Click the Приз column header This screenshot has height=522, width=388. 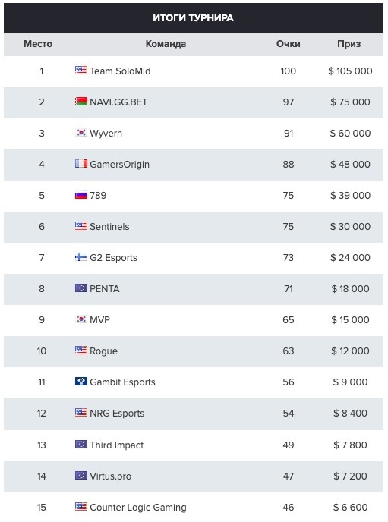tap(349, 44)
